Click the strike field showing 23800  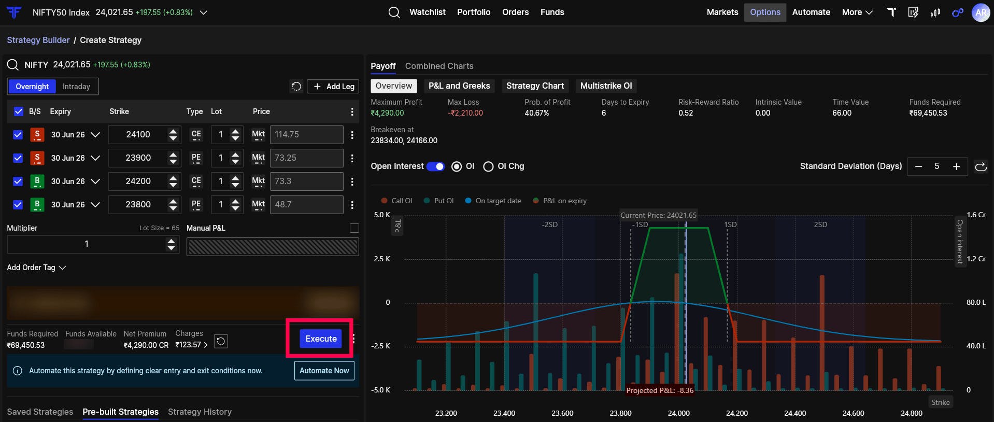[145, 205]
